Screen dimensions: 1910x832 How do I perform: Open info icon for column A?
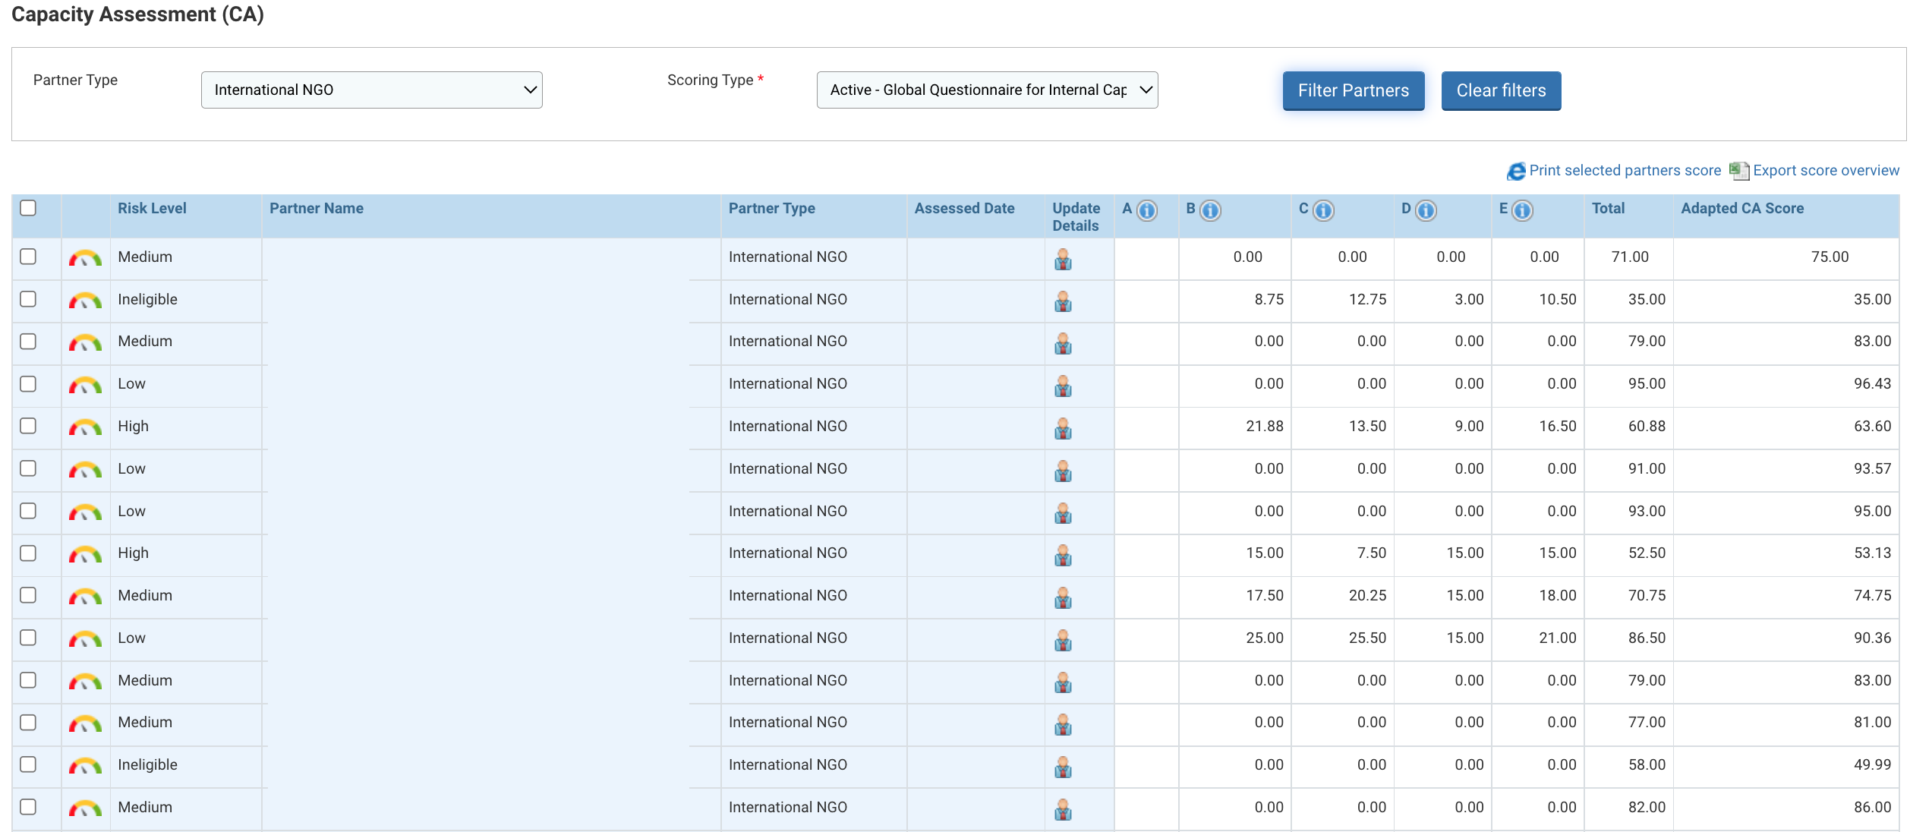[x=1147, y=210]
